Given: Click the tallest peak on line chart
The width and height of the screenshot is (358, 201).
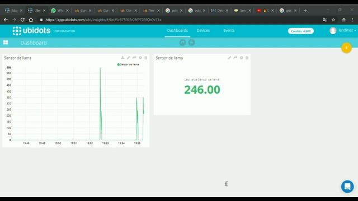Looking at the screenshot, I should pyautogui.click(x=100, y=68).
